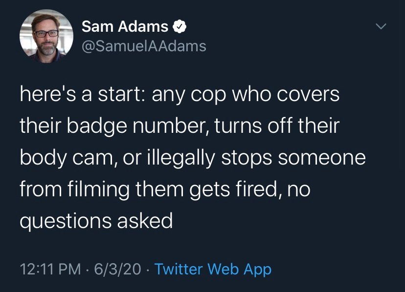Click the tweet line starting "here's a start"
The width and height of the screenshot is (405, 292).
tap(180, 94)
